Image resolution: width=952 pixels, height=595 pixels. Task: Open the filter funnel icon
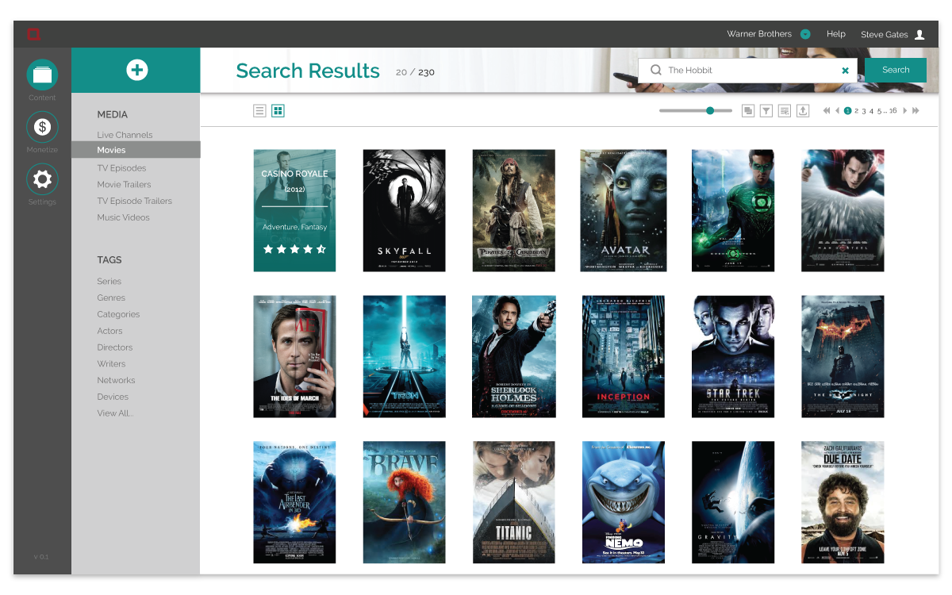(x=766, y=111)
